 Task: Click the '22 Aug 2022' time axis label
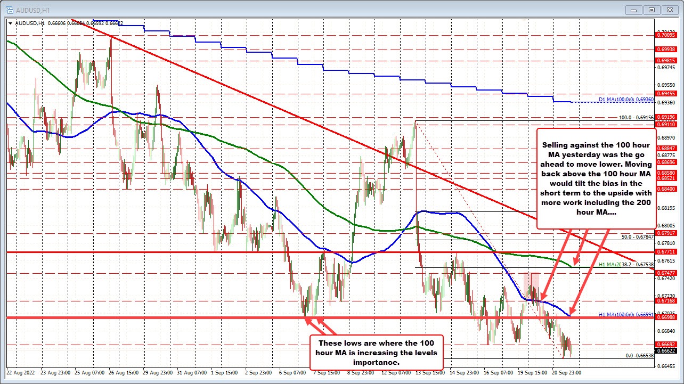tap(21, 373)
